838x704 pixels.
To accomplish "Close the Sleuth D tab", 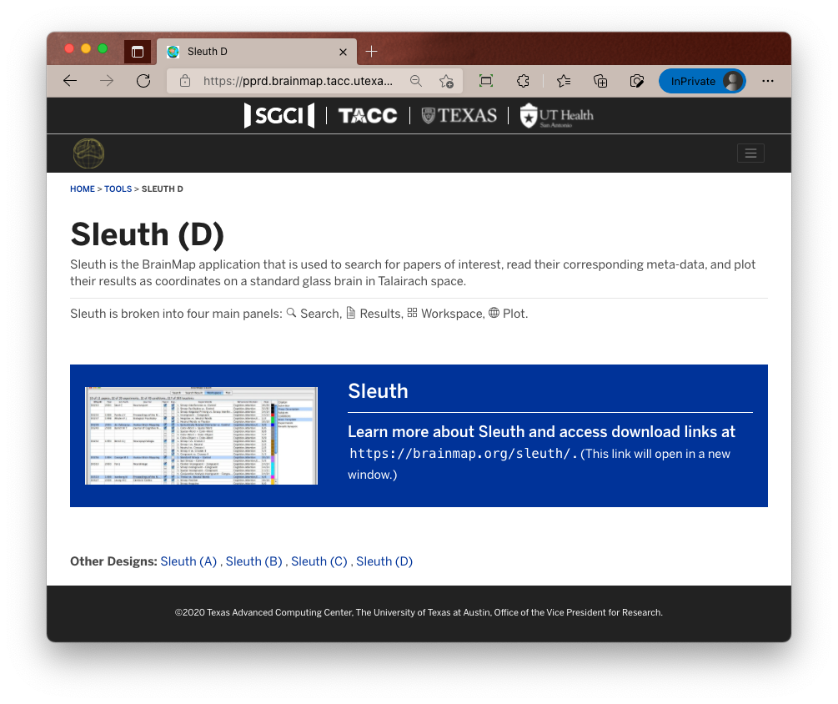I will [x=343, y=52].
